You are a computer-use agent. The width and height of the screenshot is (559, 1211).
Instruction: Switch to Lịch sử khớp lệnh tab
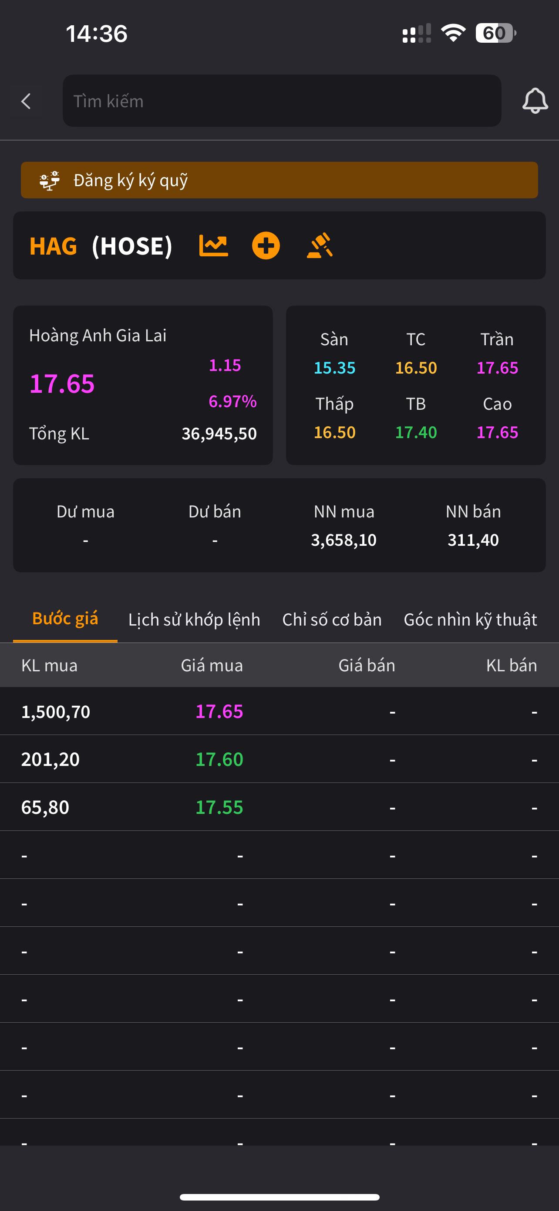[x=194, y=619]
